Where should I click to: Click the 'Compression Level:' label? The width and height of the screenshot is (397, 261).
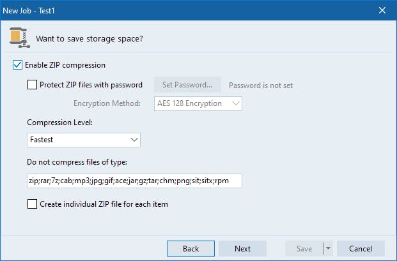click(60, 122)
